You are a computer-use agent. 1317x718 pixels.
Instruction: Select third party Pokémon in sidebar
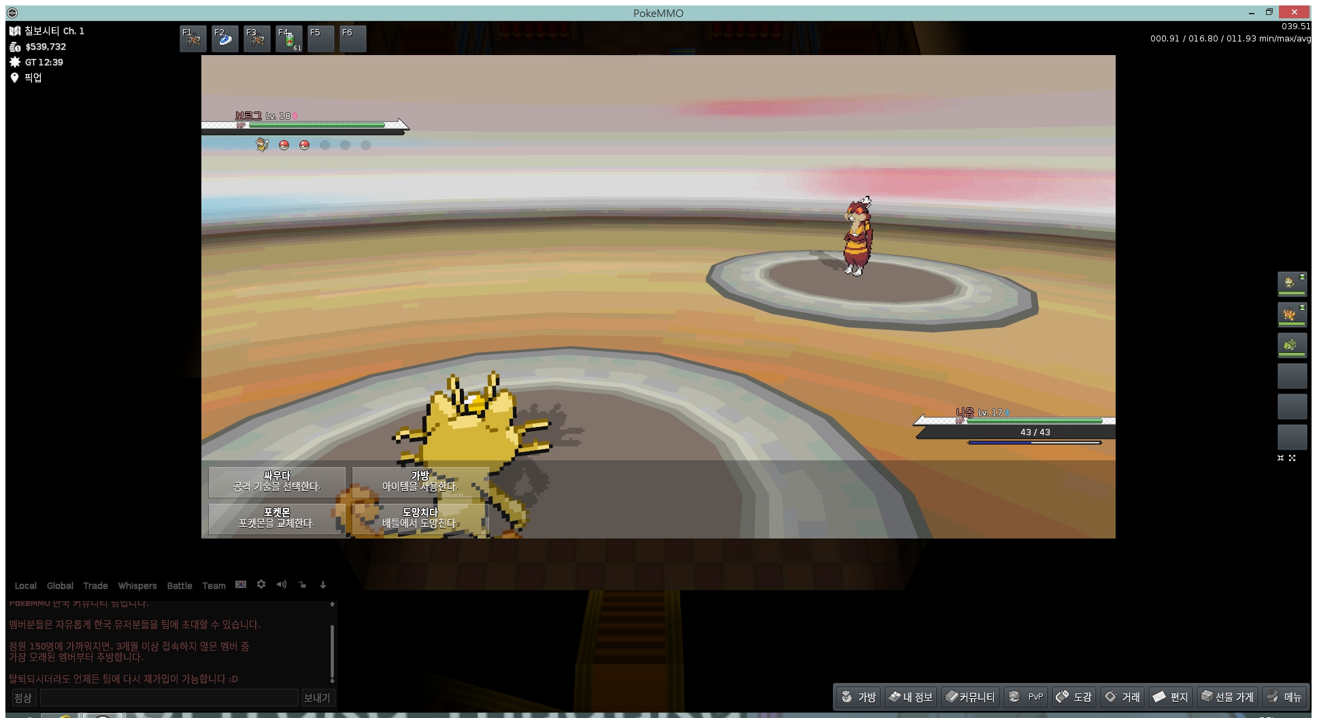(1291, 345)
